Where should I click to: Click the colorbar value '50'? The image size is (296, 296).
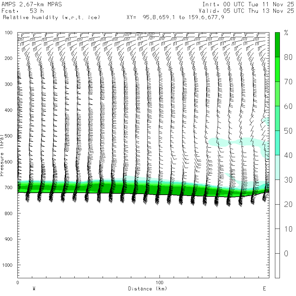tap(288, 131)
